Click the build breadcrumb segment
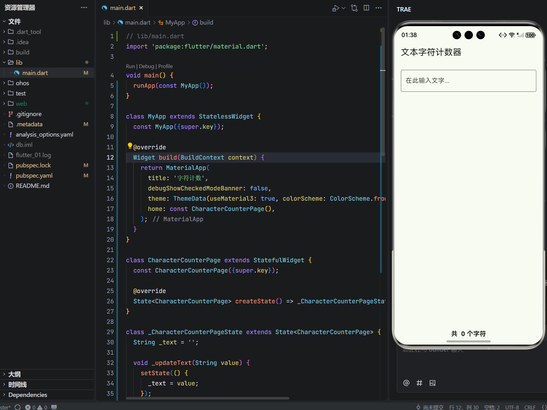 pyautogui.click(x=203, y=22)
